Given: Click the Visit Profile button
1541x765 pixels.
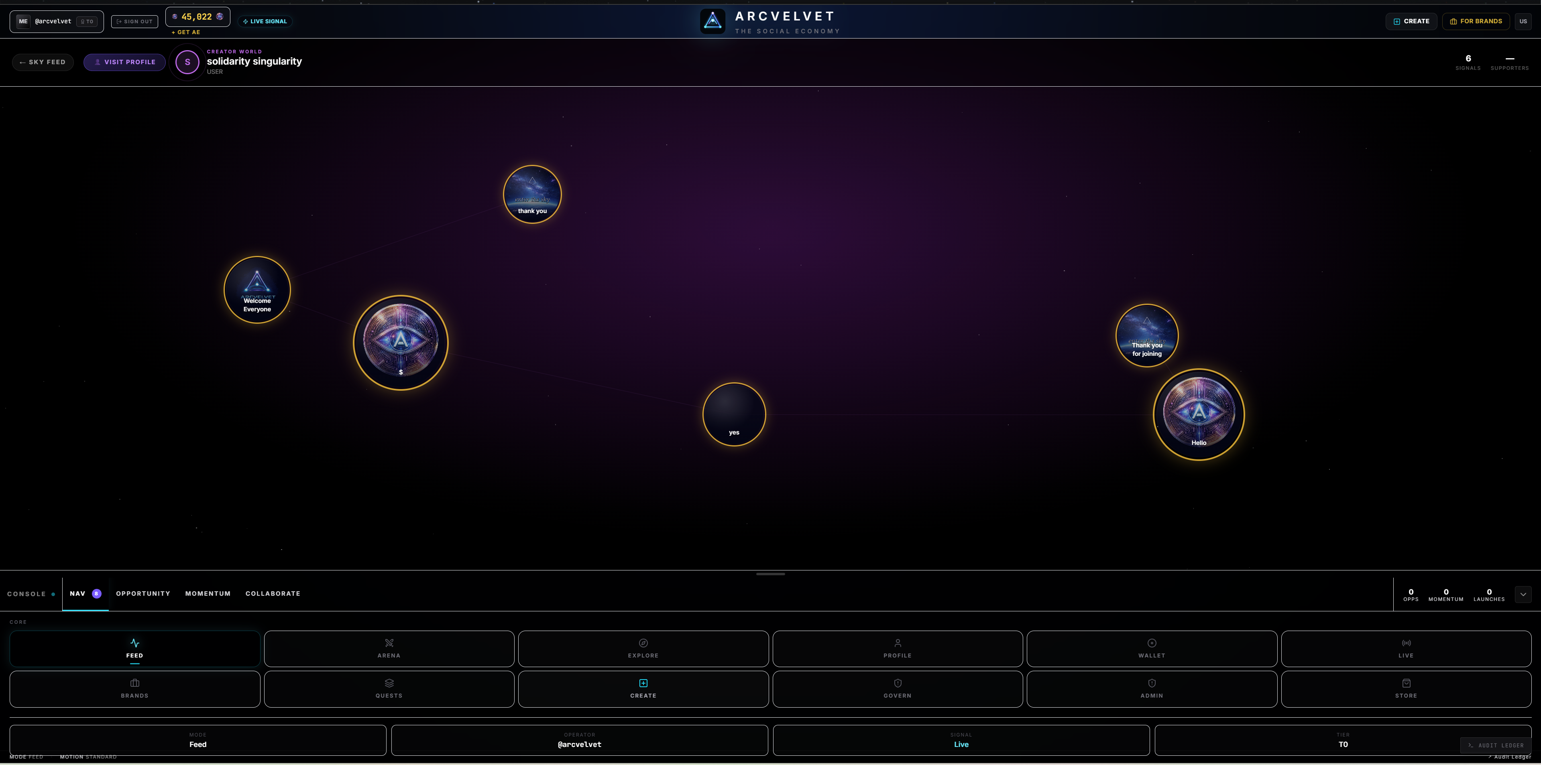Looking at the screenshot, I should click(124, 62).
